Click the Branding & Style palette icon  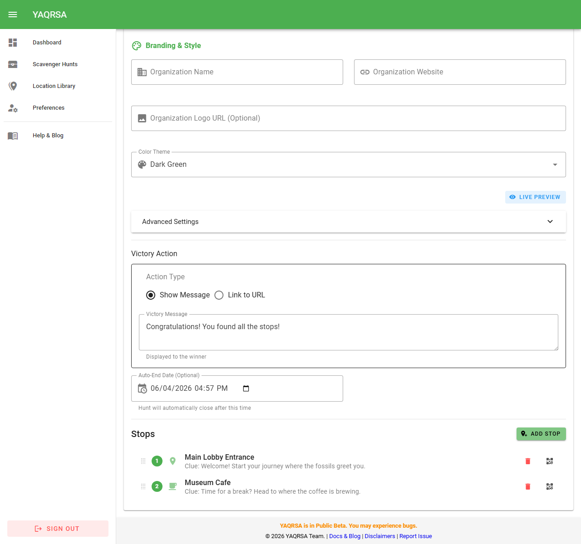click(137, 46)
